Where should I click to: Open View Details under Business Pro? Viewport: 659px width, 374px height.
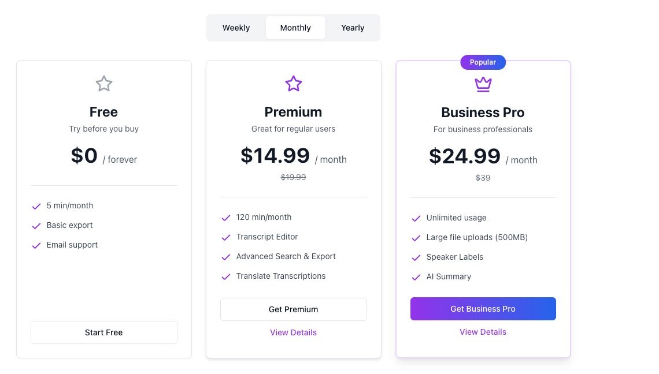483,332
